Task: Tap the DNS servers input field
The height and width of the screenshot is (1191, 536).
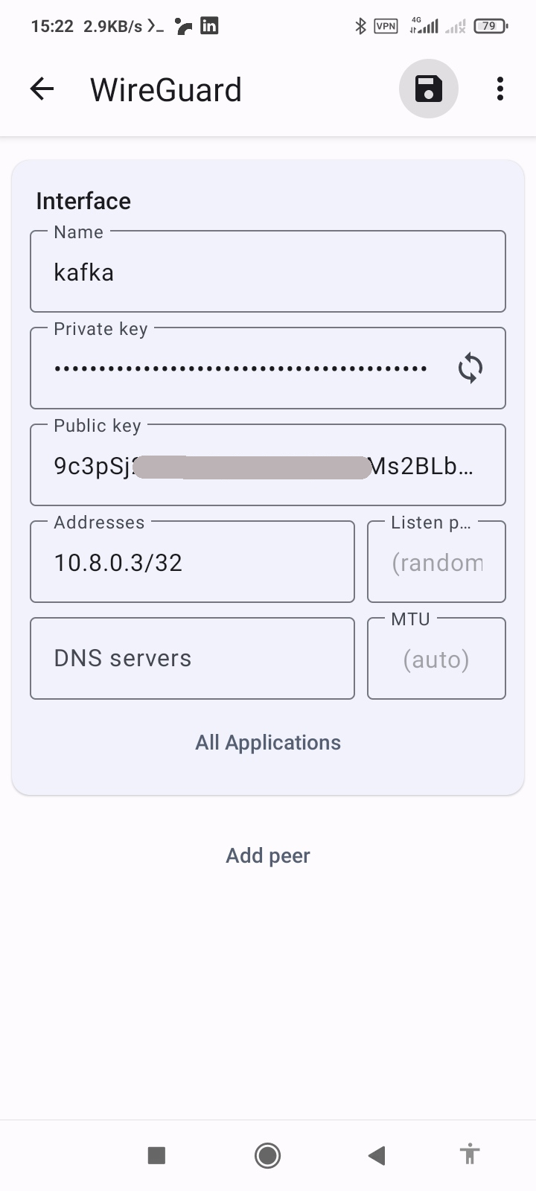Action: [x=192, y=659]
